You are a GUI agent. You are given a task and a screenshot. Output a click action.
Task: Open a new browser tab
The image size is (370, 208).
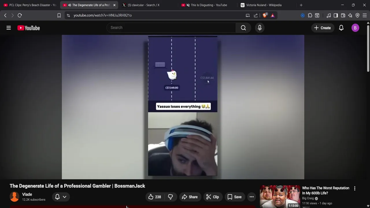[x=301, y=5]
